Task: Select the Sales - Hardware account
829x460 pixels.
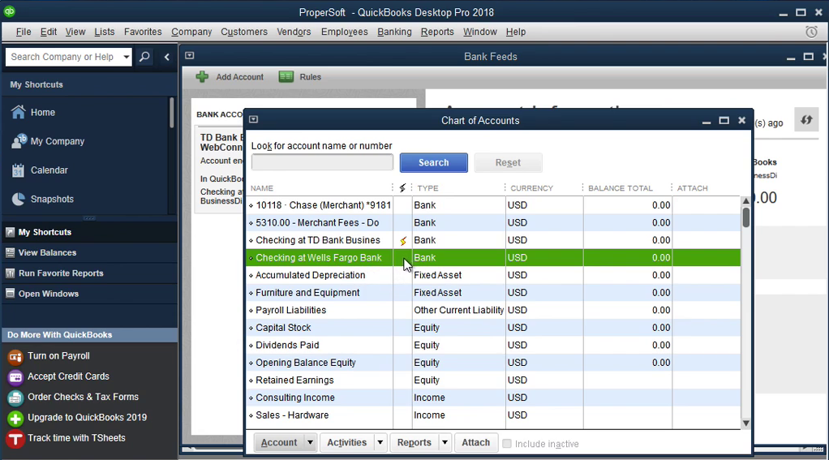Action: point(493,415)
